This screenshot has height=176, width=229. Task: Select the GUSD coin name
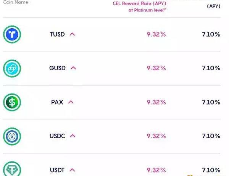[x=57, y=68]
